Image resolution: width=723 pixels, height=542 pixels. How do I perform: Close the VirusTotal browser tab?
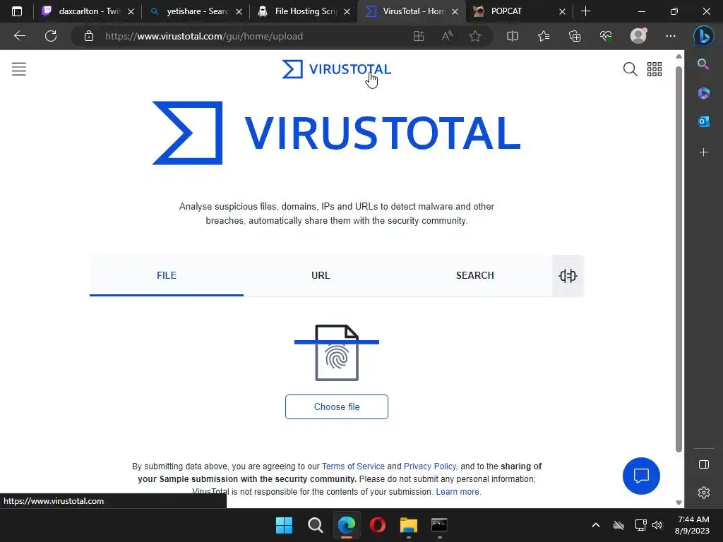[455, 12]
